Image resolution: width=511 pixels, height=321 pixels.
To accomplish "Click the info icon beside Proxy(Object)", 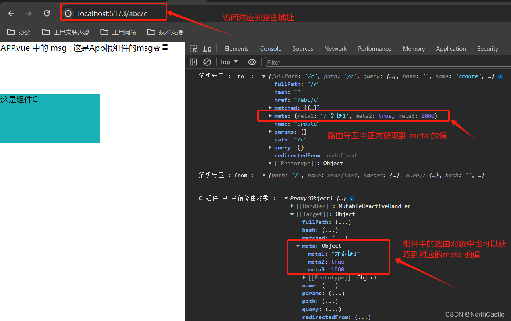I will [352, 198].
